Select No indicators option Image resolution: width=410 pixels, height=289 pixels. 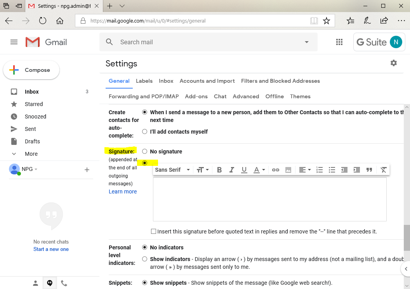click(144, 247)
